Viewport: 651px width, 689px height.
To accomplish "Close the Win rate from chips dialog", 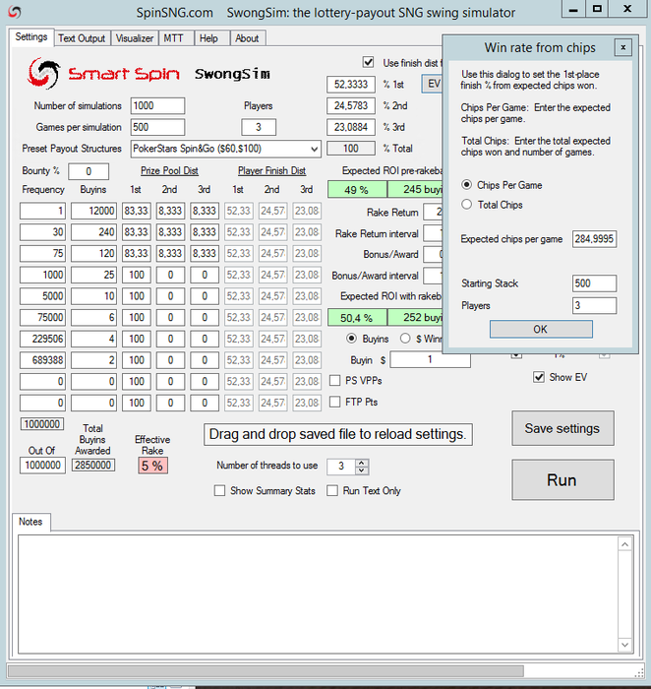I will [x=622, y=47].
